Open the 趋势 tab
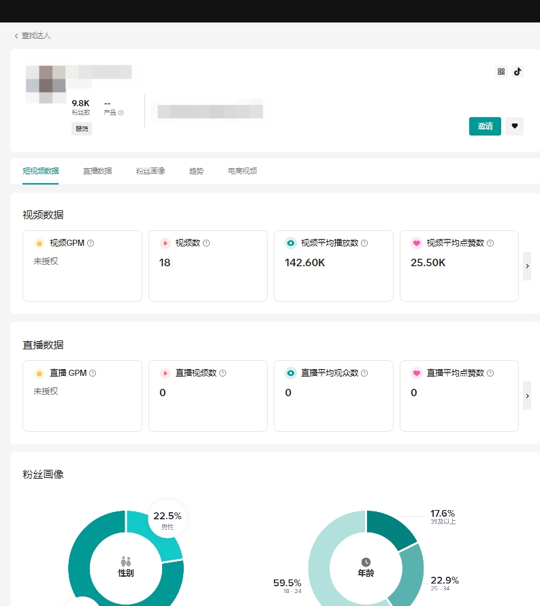 tap(196, 171)
